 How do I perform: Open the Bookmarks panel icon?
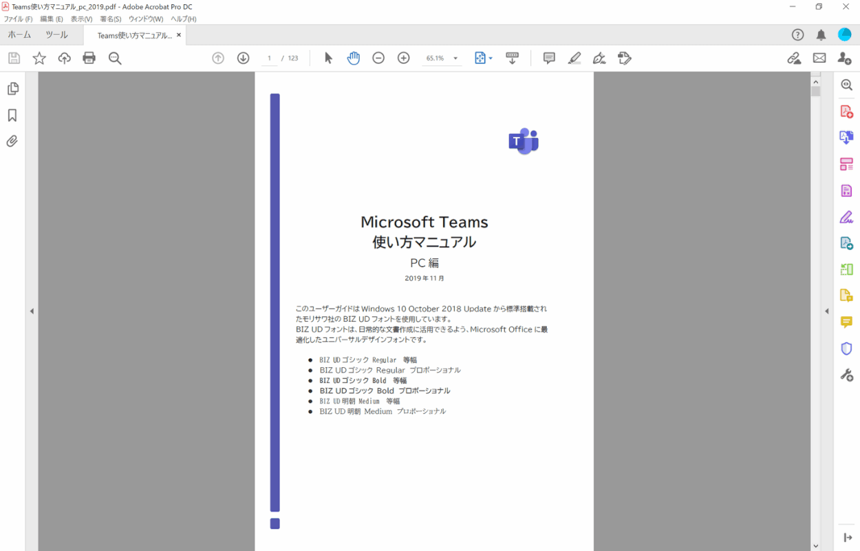12,115
